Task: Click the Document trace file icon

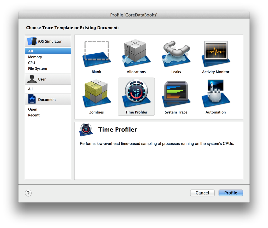Action: (32, 99)
